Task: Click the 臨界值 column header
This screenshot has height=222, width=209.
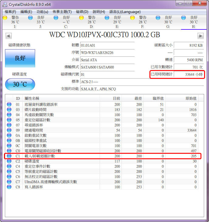Action: [x=154, y=98]
